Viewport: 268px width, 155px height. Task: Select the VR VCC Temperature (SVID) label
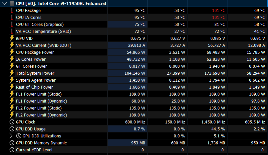(43, 32)
